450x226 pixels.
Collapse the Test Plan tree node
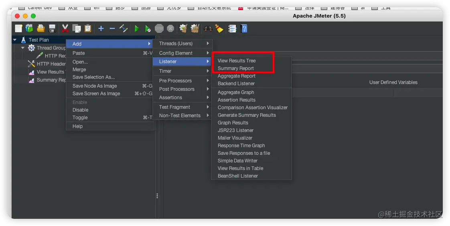15,40
